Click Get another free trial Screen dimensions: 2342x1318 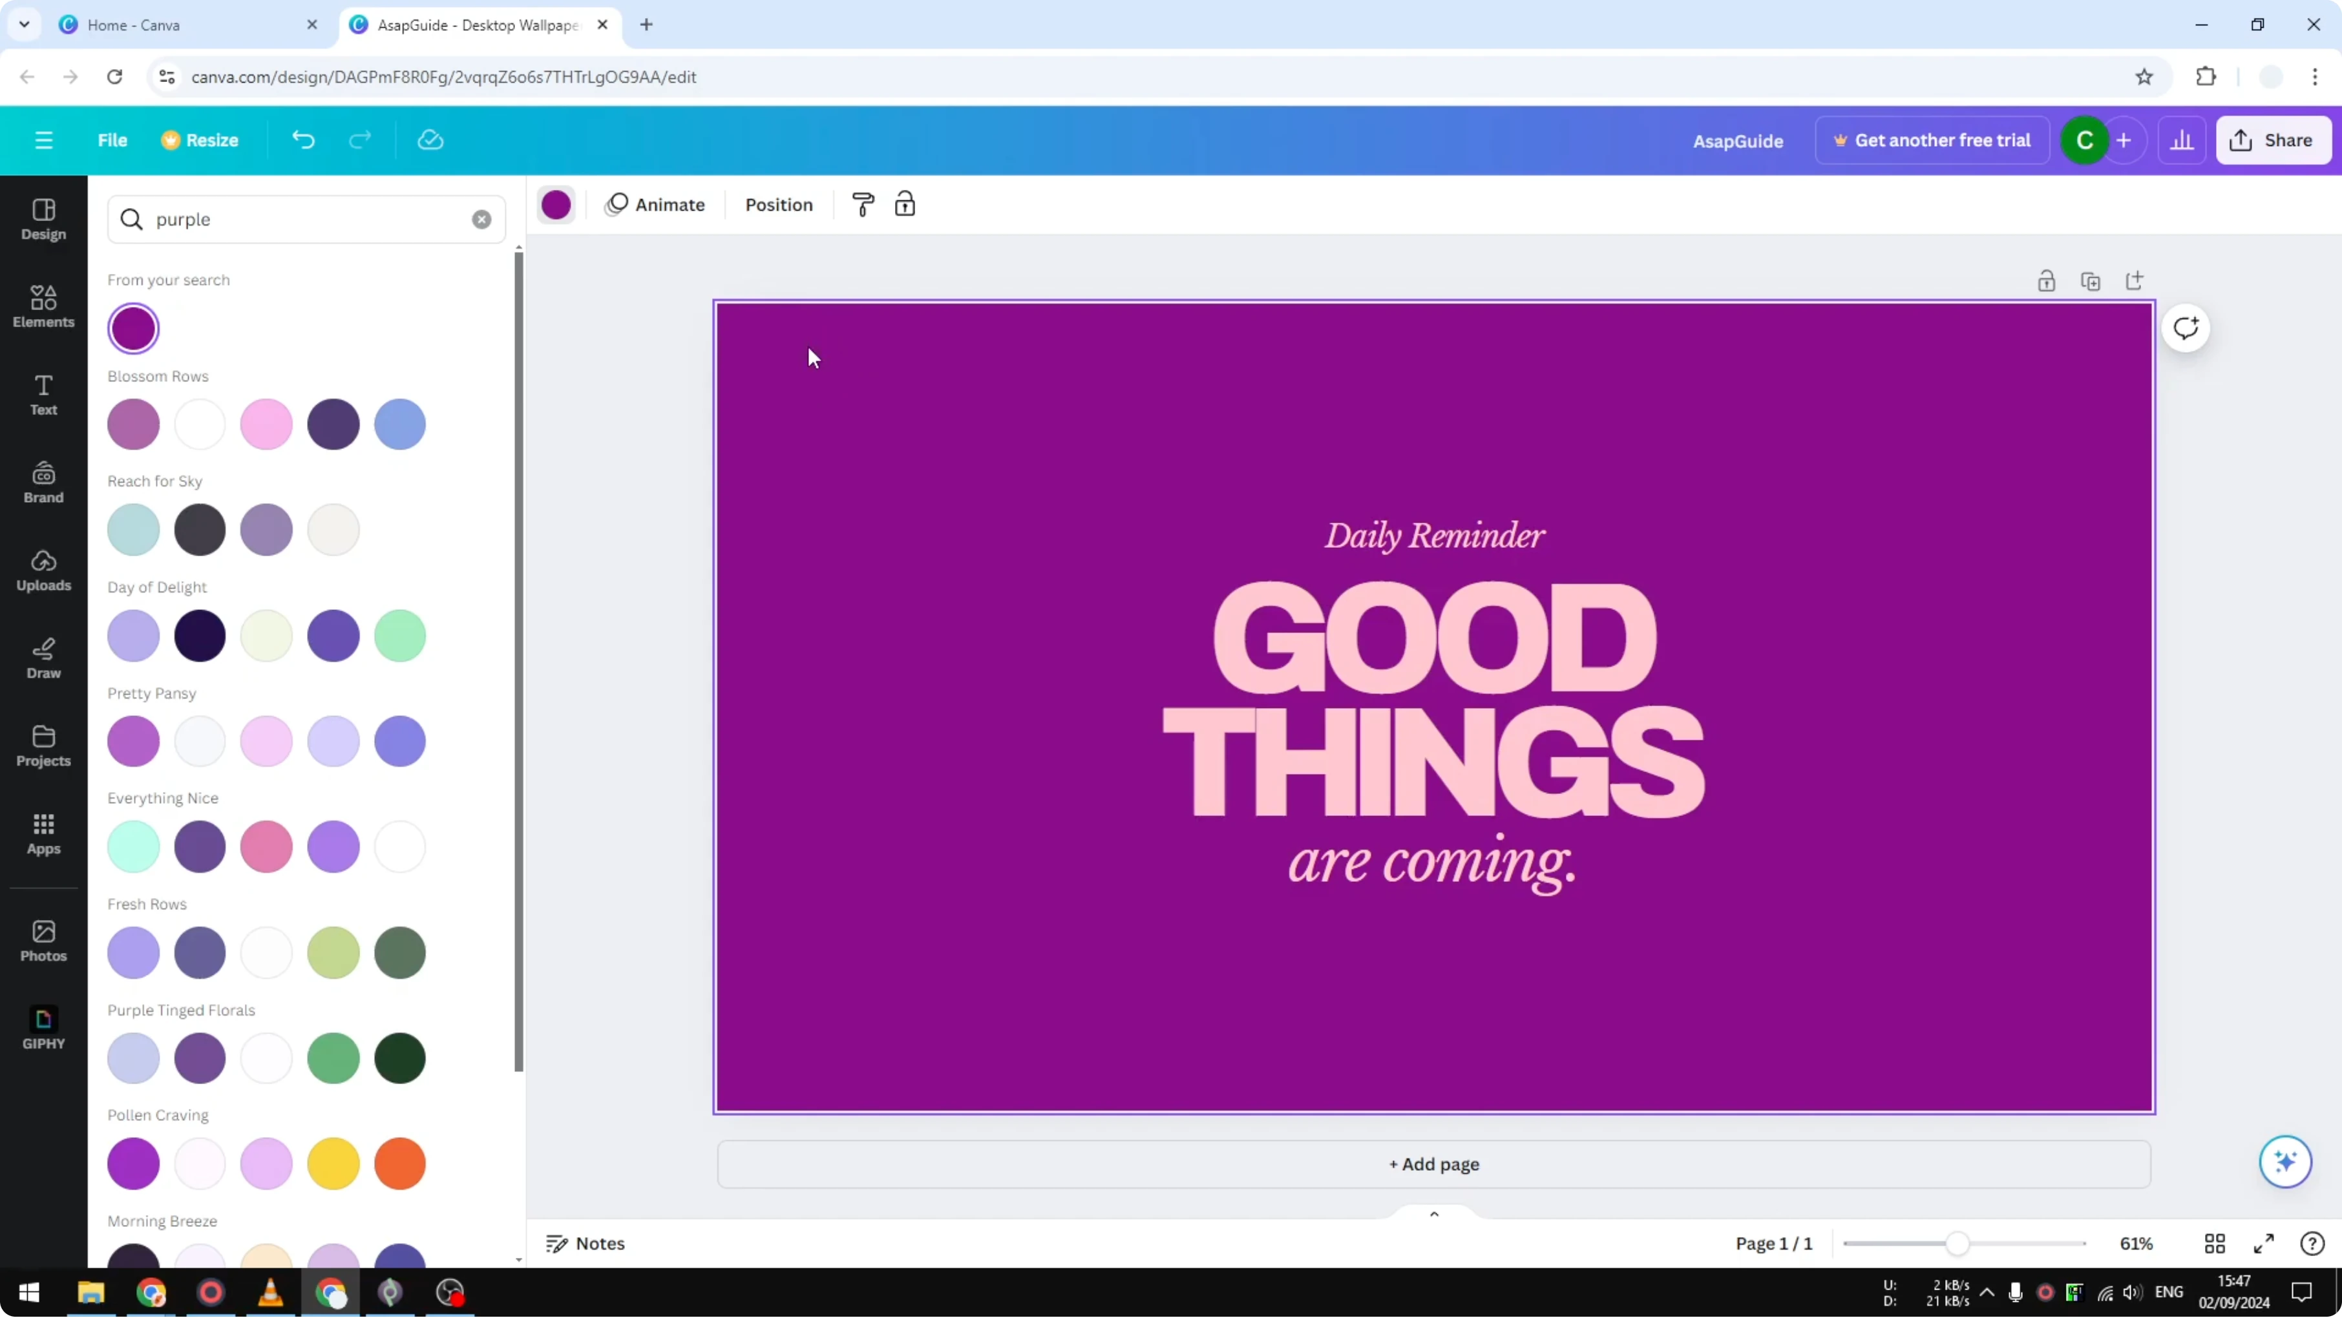pyautogui.click(x=1932, y=140)
